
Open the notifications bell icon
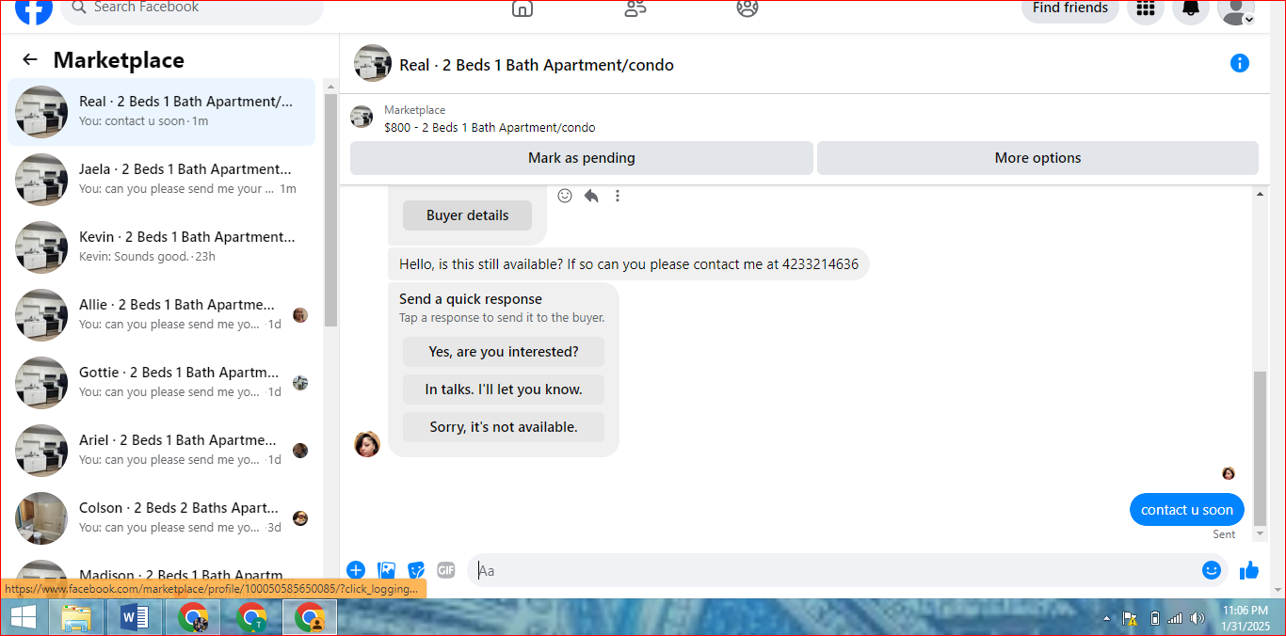pyautogui.click(x=1191, y=9)
